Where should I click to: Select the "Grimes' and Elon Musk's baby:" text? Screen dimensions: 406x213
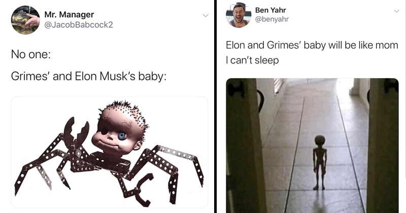(x=88, y=77)
